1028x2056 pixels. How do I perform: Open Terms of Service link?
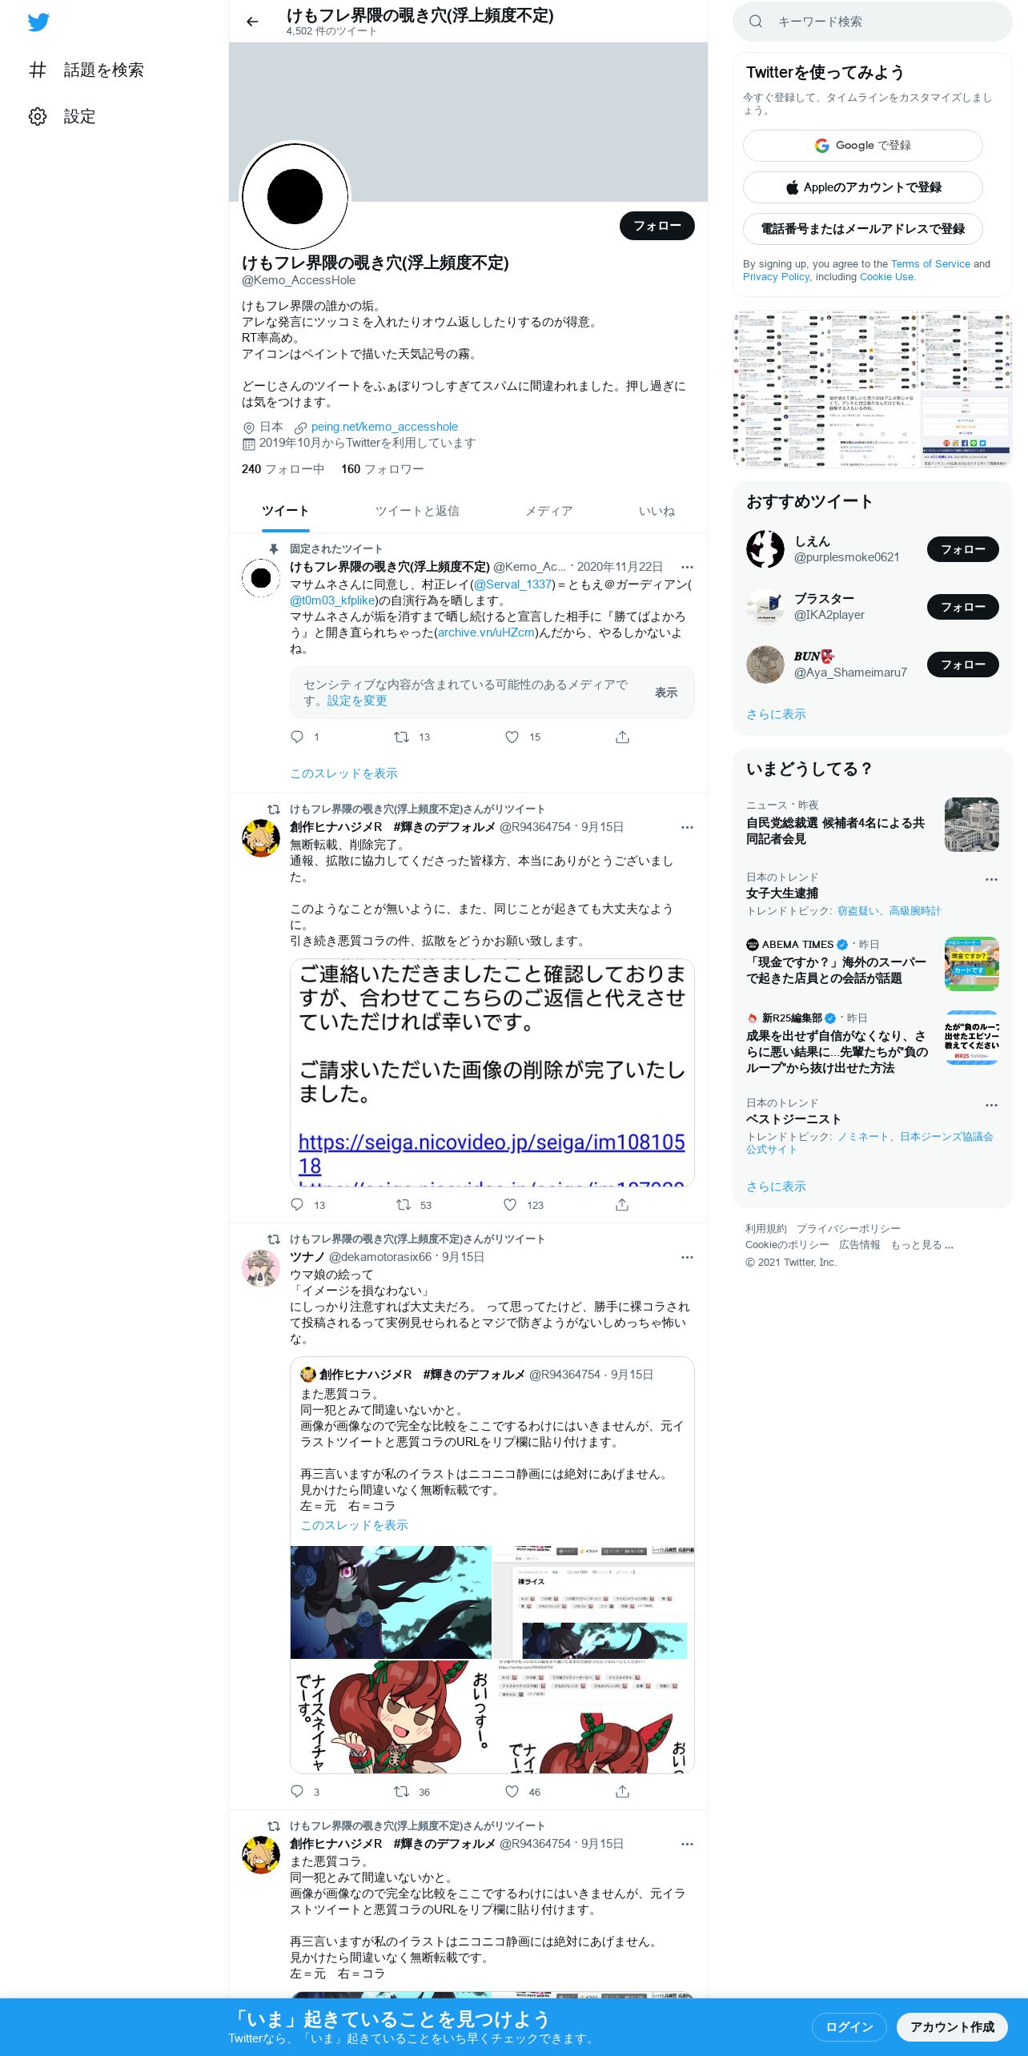[x=930, y=264]
